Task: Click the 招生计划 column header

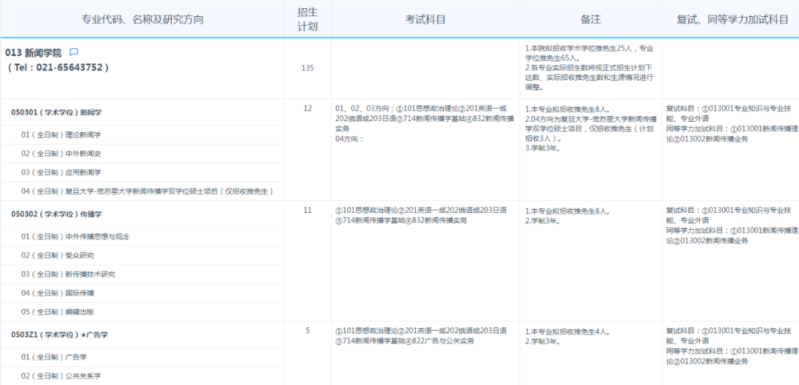Action: click(x=307, y=19)
